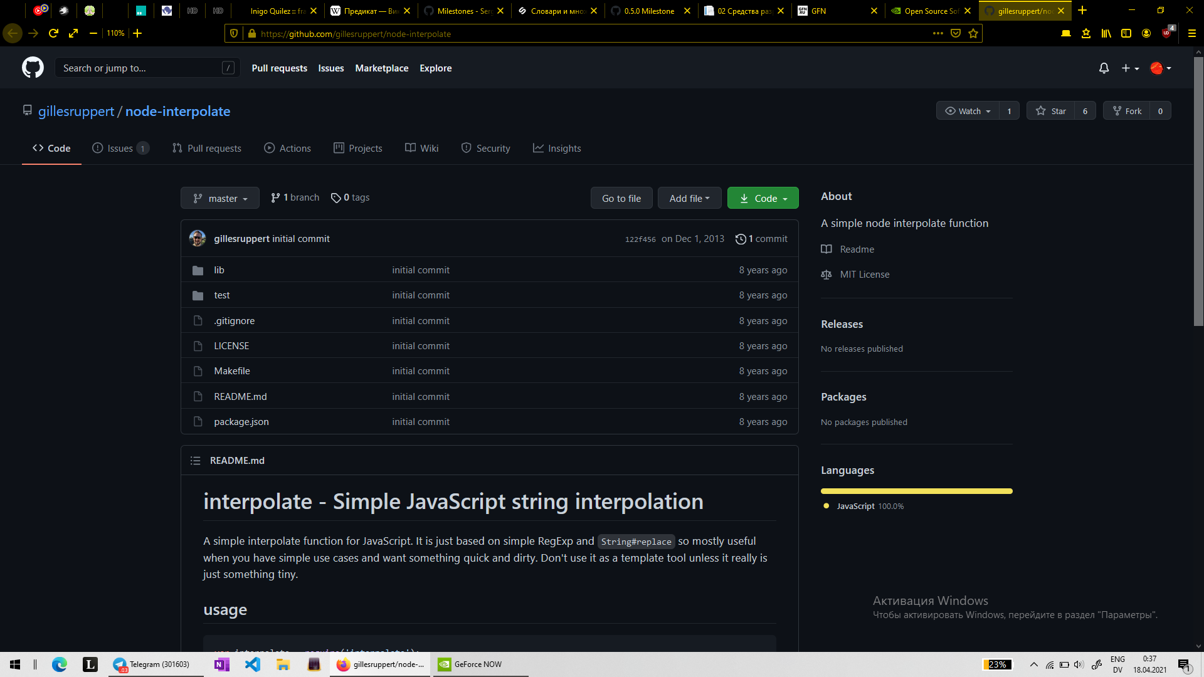
Task: Click 1 branch link
Action: point(295,197)
